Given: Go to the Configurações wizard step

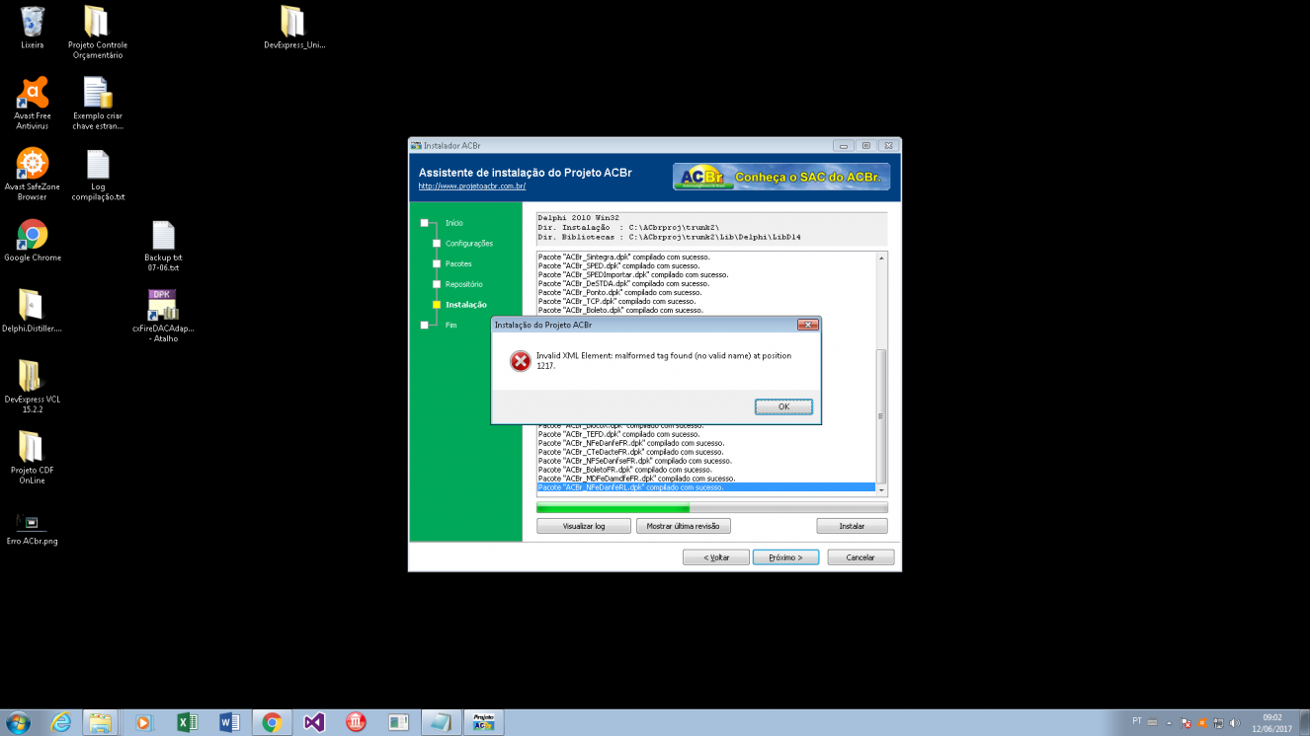Looking at the screenshot, I should pos(468,244).
